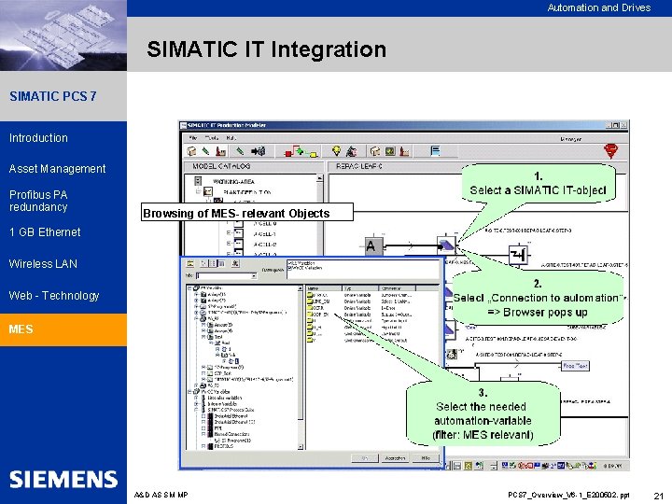Click the WORKING-AREA node icon
672x504 pixels.
coord(198,181)
